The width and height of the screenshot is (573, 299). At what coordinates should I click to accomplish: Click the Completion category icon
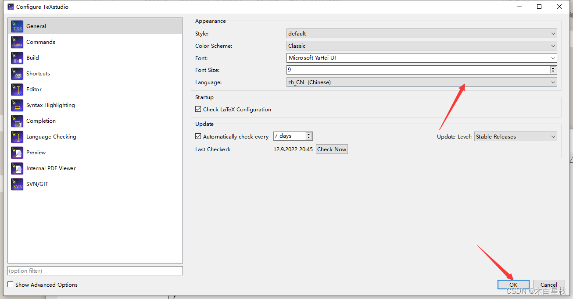[x=17, y=121]
